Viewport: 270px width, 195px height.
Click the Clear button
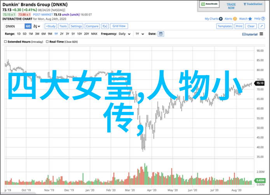click(251, 26)
